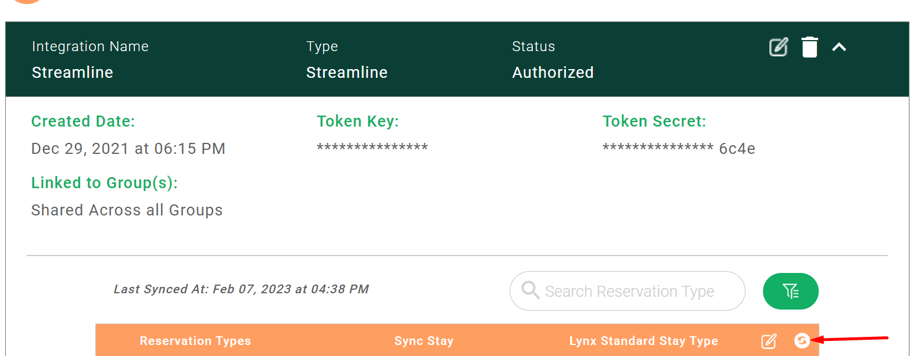Click the Streamline integration name value
Screen dimensions: 910x356
pos(73,73)
